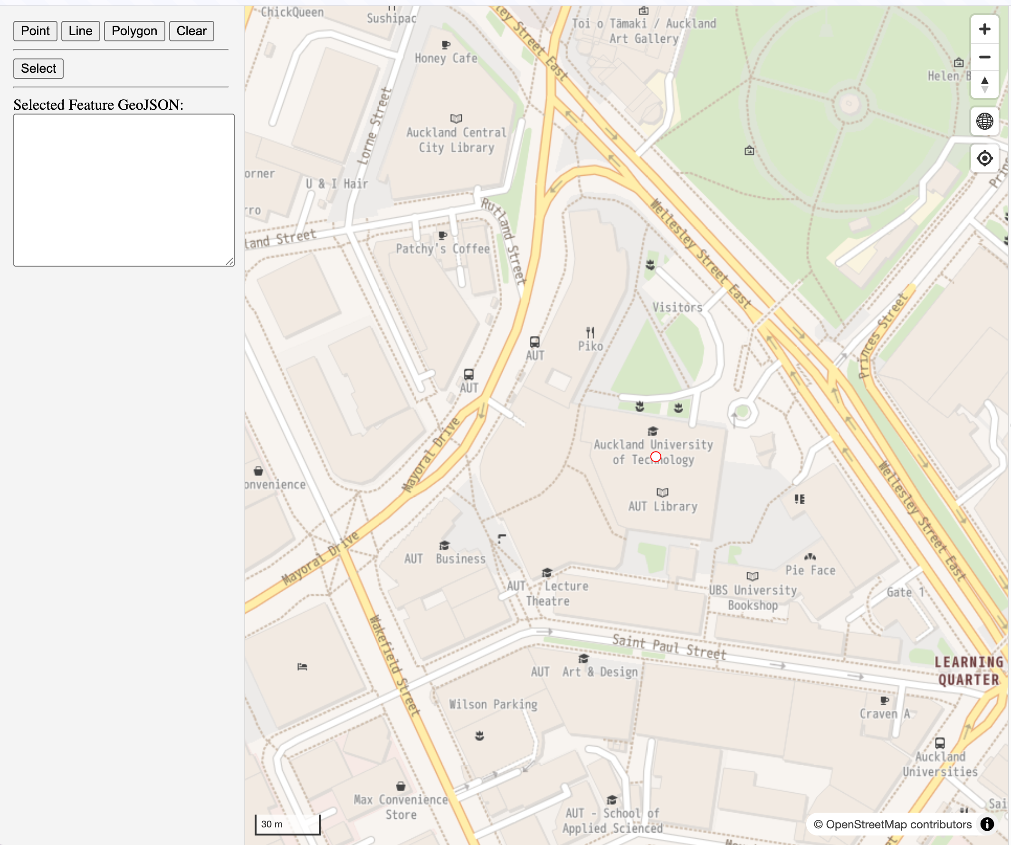Click the rotation arrows control

(985, 85)
